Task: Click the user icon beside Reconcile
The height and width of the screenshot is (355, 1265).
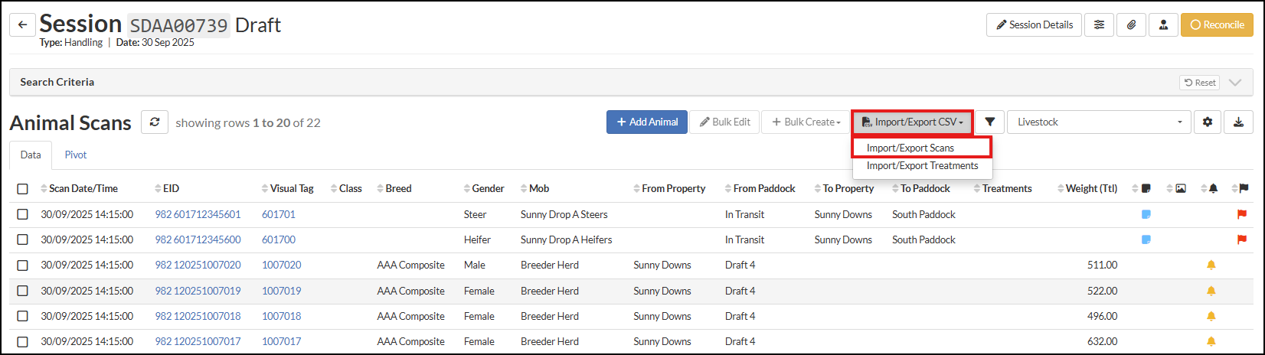Action: 1163,24
